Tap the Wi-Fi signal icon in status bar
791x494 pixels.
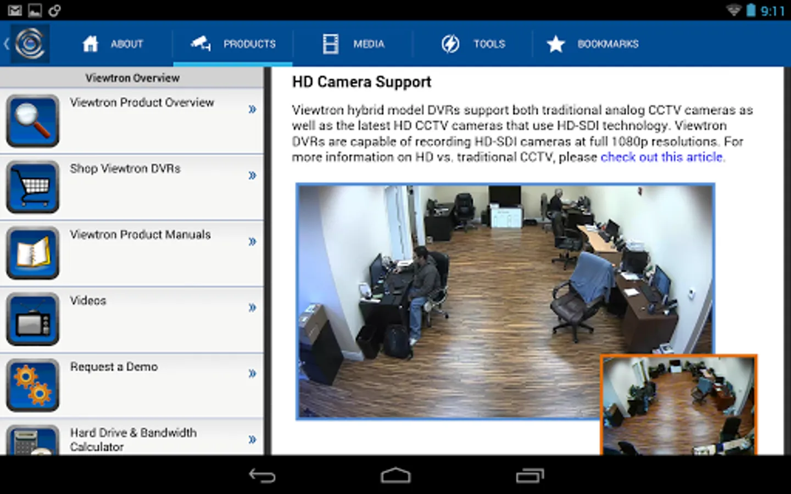pos(733,10)
